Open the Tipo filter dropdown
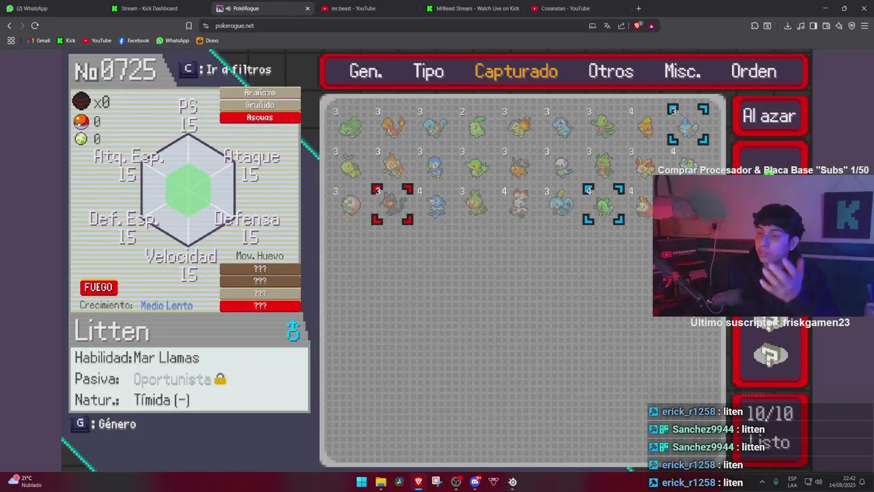Viewport: 874px width, 492px height. coord(428,71)
